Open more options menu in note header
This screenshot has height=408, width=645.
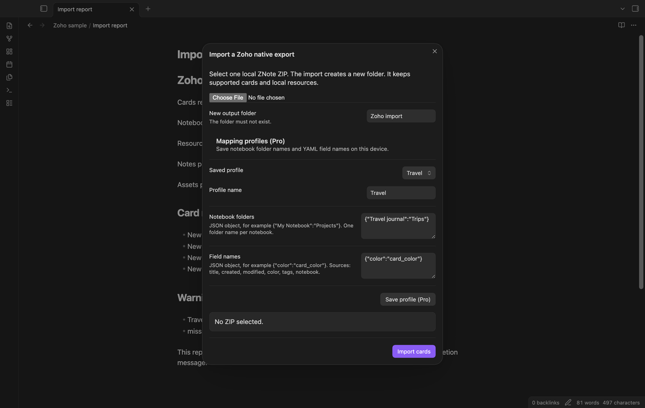634,25
